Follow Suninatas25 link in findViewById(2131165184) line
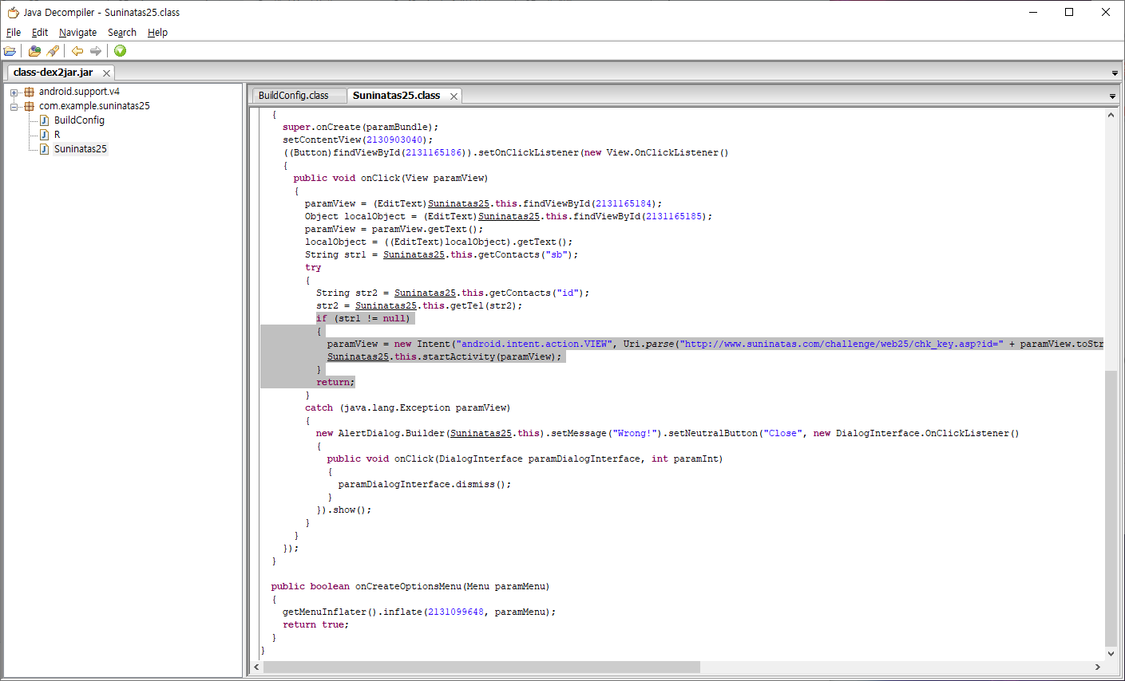 click(x=458, y=204)
